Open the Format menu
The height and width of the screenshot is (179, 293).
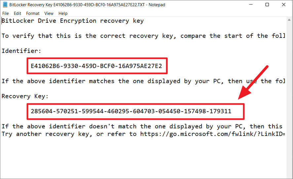33,13
